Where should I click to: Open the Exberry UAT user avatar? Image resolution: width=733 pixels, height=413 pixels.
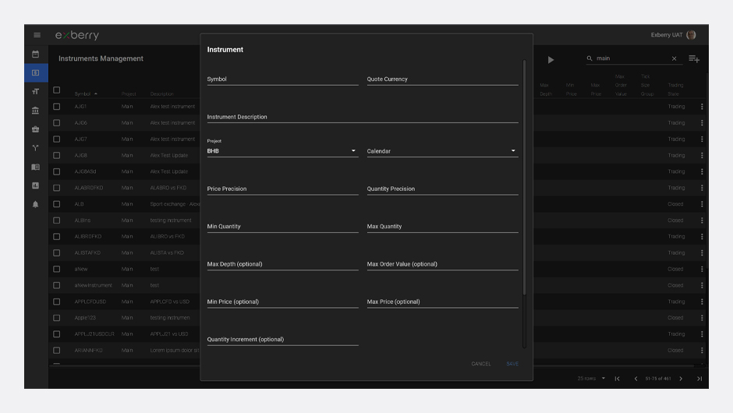point(691,35)
